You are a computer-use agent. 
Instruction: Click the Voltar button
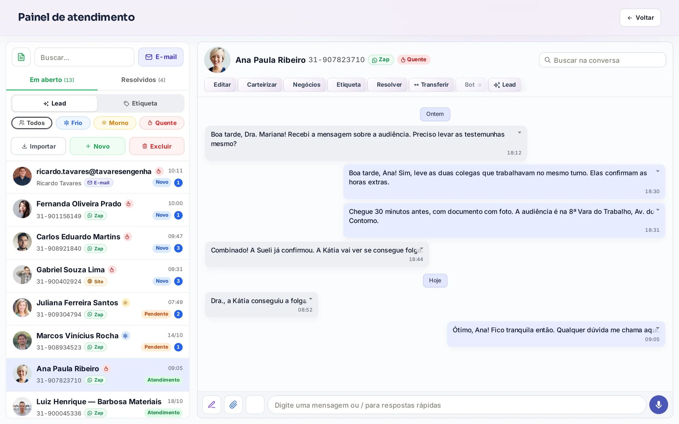pyautogui.click(x=640, y=18)
